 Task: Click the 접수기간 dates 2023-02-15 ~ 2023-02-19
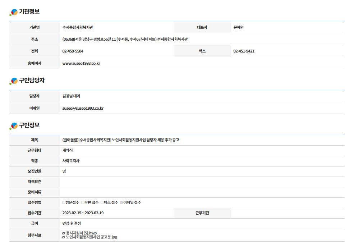pyautogui.click(x=83, y=213)
